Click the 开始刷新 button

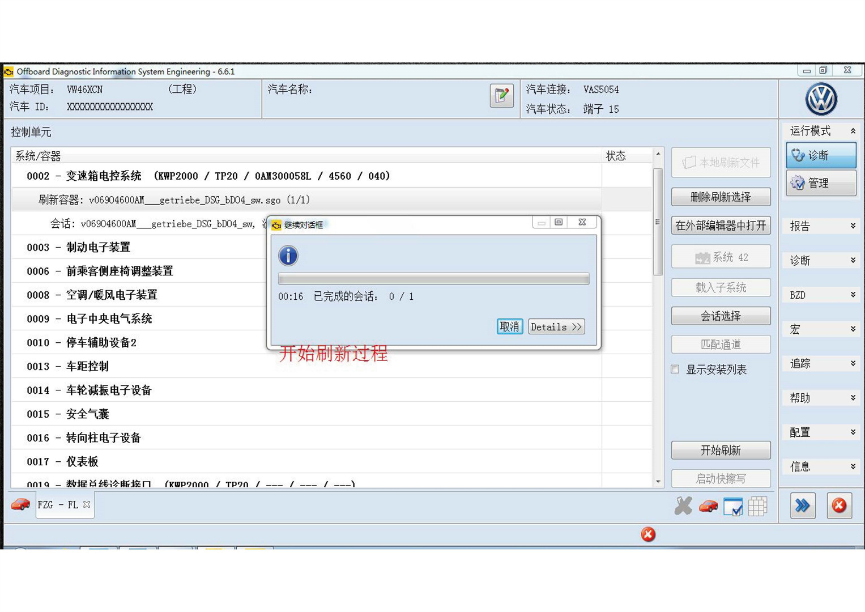[x=721, y=450]
